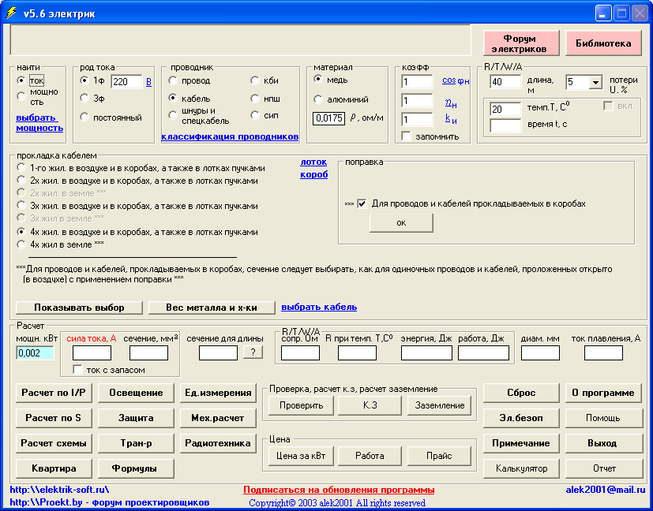
Task: Uncheck the cables-in-boxes correction checkbox
Action: 362,203
